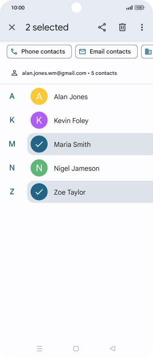Tap the Android back navigation button
This screenshot has width=153, height=358.
point(112,349)
